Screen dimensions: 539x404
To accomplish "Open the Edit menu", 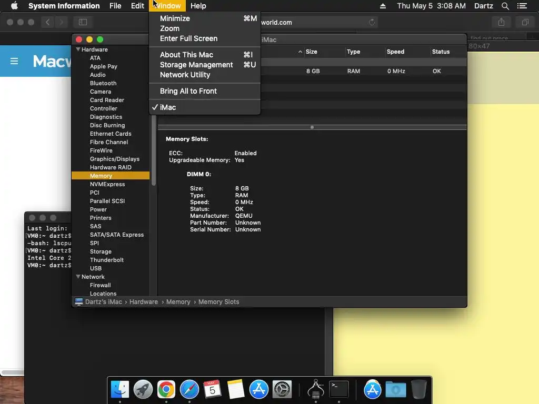I will [137, 6].
